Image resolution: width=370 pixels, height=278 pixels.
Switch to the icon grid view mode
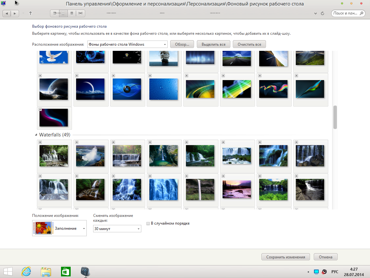coord(55,14)
